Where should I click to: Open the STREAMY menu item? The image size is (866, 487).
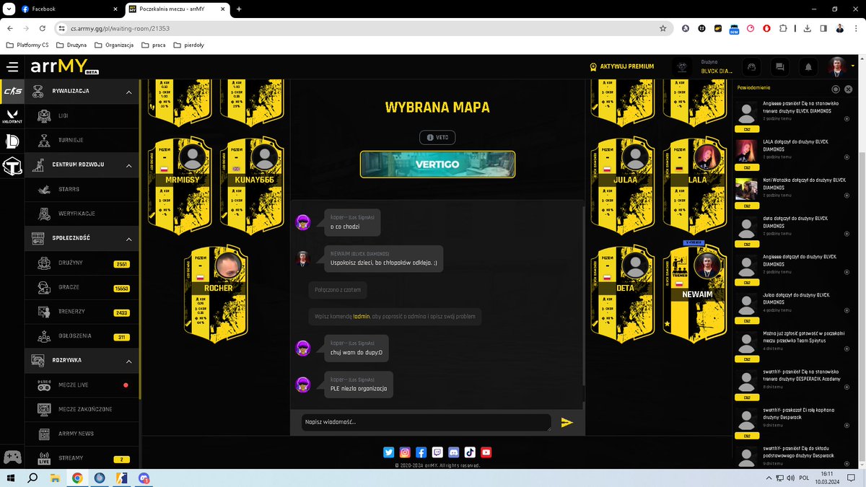pyautogui.click(x=81, y=458)
